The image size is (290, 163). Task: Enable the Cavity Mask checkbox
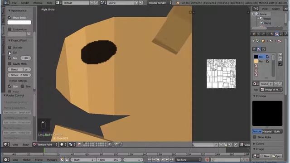(10, 63)
